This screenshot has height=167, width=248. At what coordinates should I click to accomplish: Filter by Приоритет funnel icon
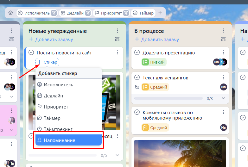[126, 13]
